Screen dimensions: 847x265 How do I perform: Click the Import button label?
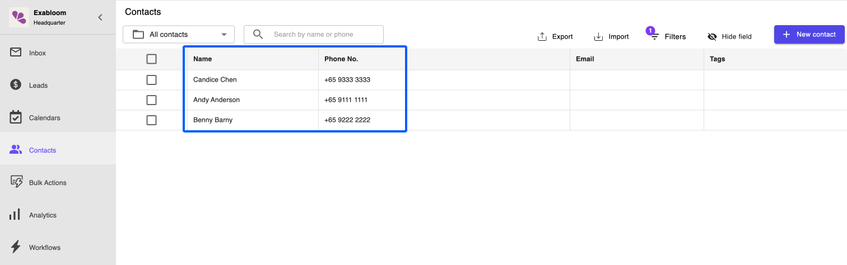tap(618, 36)
